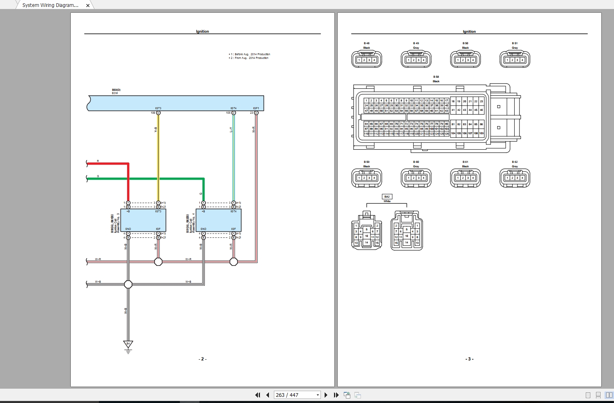Click the Ignition heading on the left page
614x403 pixels.
click(x=202, y=32)
